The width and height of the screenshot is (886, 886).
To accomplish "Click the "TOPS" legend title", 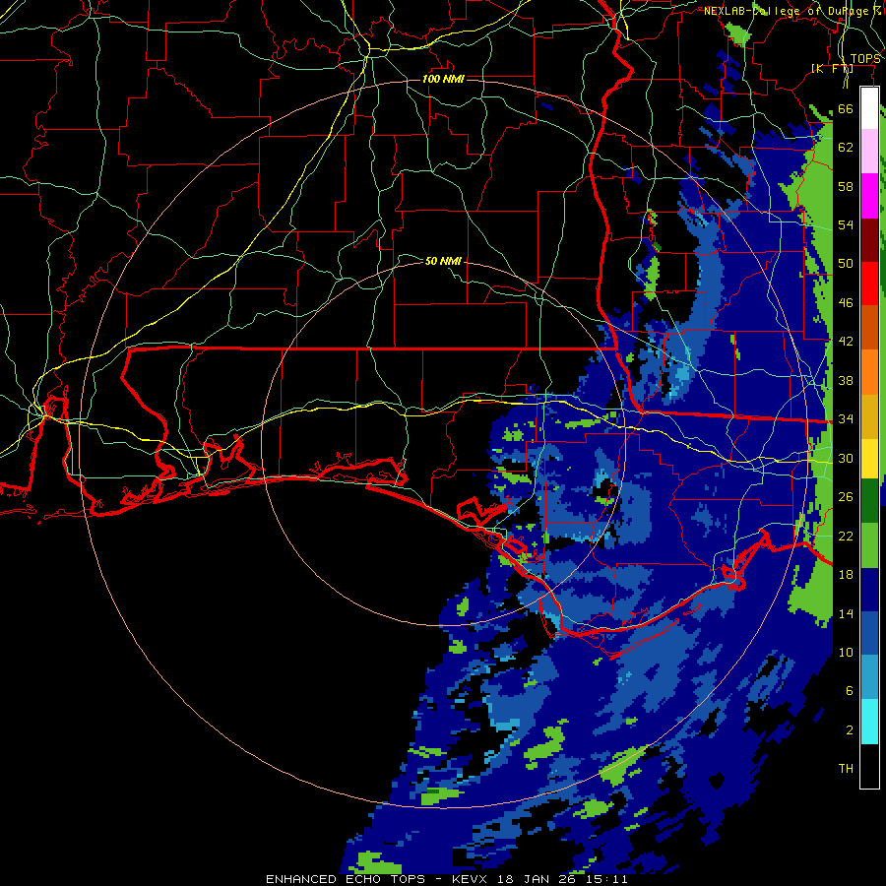I will click(865, 59).
